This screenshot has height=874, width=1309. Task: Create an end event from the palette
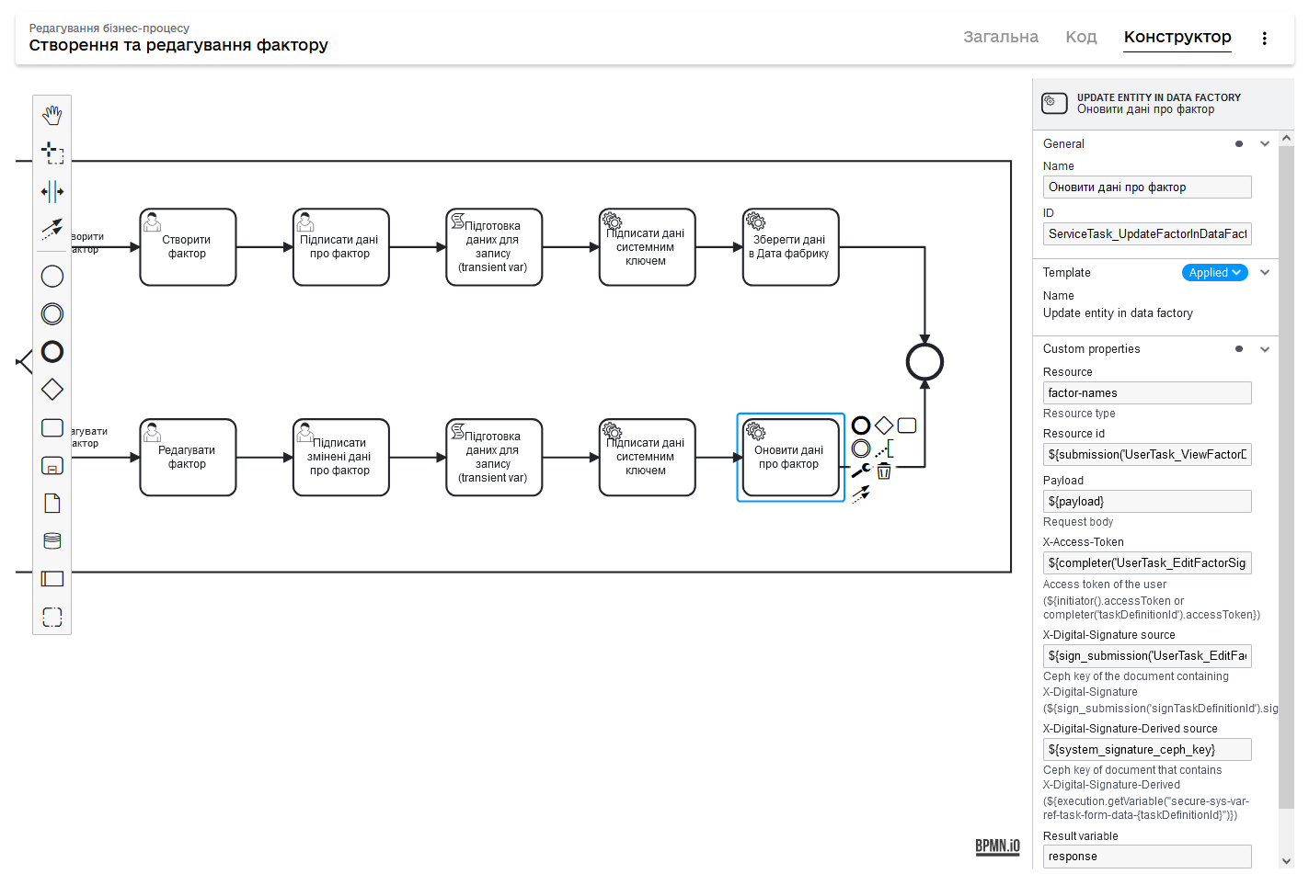pos(52,351)
